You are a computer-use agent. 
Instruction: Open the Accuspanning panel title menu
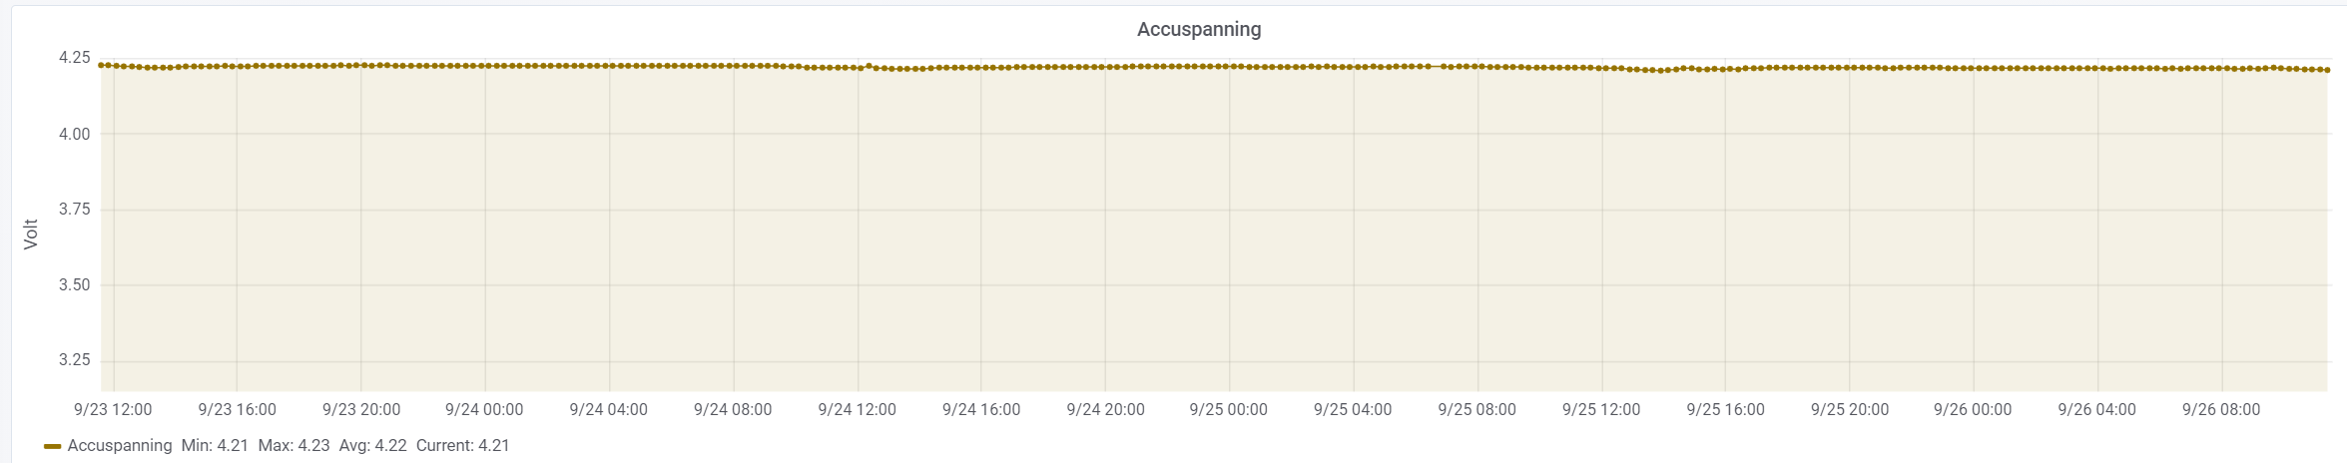tap(1198, 29)
